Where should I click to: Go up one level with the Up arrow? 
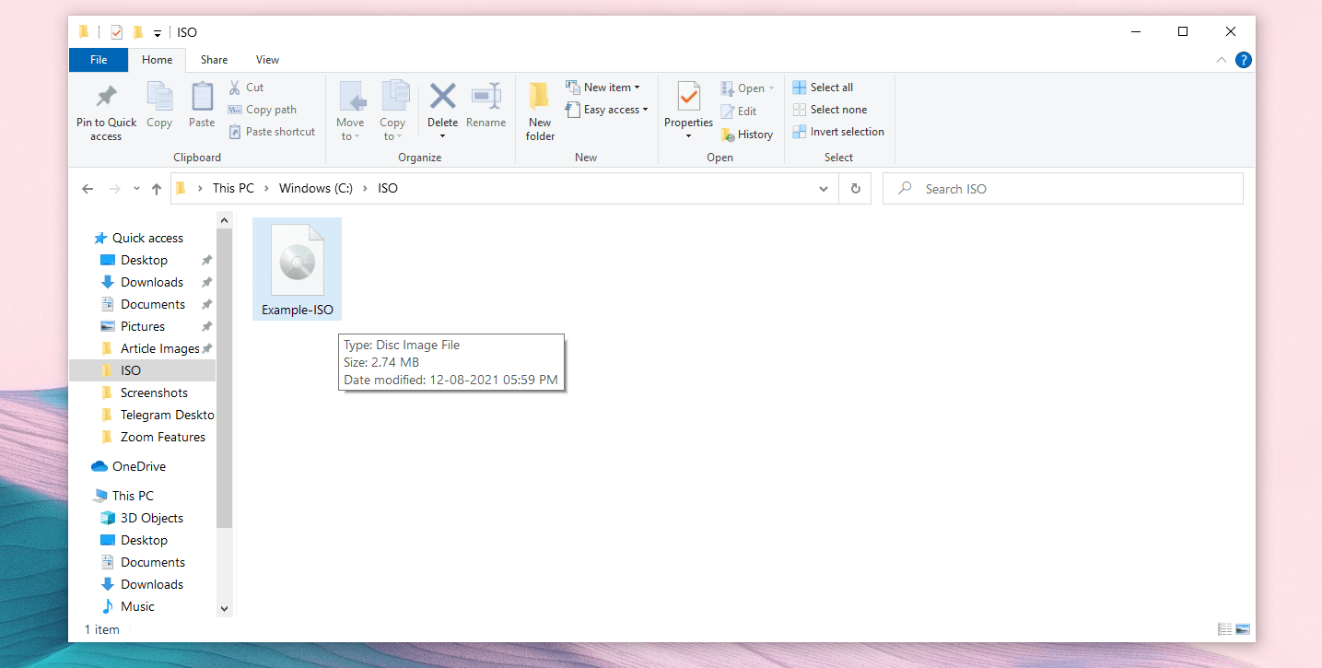pos(157,189)
